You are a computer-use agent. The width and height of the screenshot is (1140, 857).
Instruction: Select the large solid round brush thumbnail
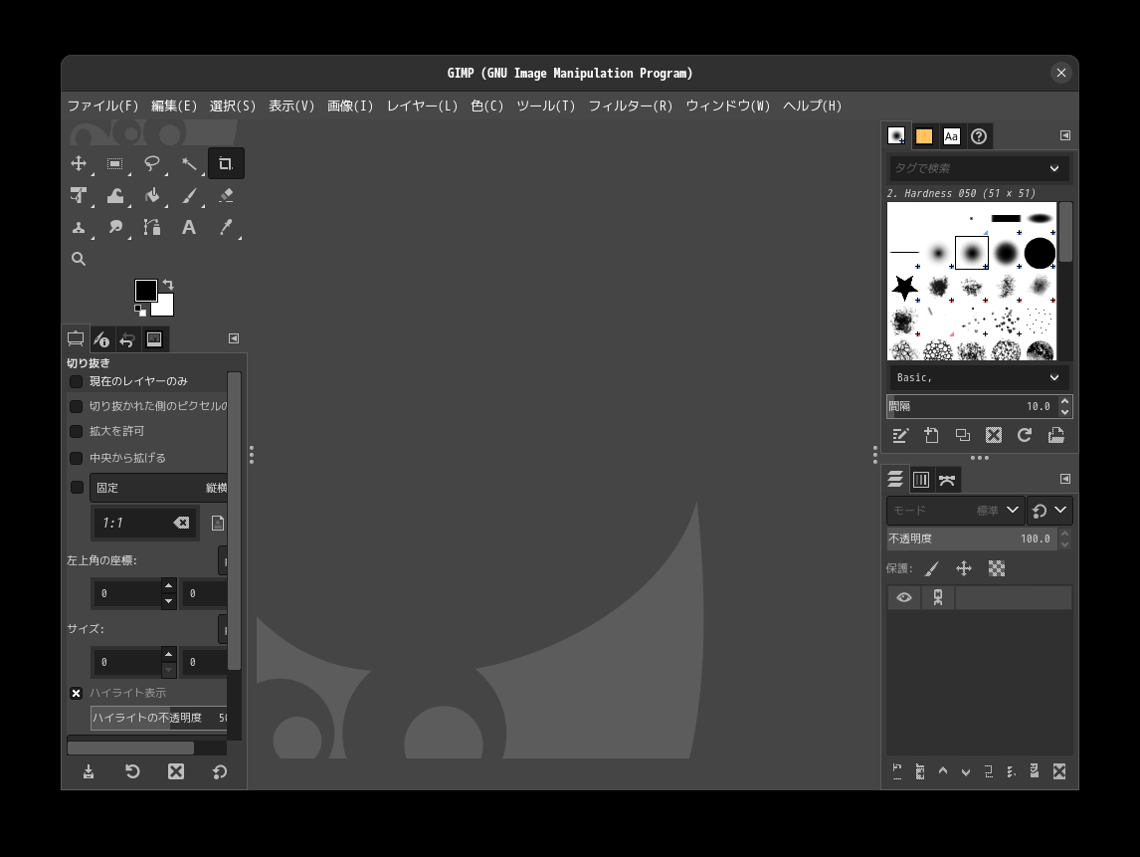(1040, 253)
